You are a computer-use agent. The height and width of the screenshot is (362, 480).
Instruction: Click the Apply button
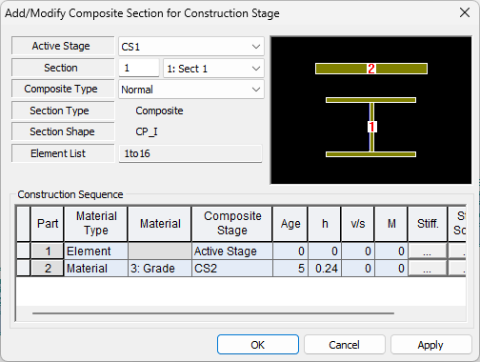430,345
